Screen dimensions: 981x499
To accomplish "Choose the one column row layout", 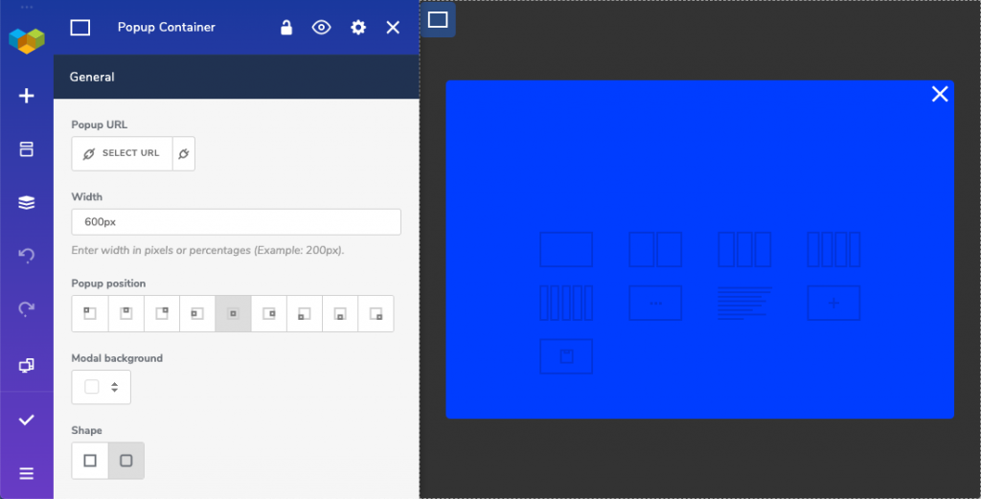I will [566, 249].
